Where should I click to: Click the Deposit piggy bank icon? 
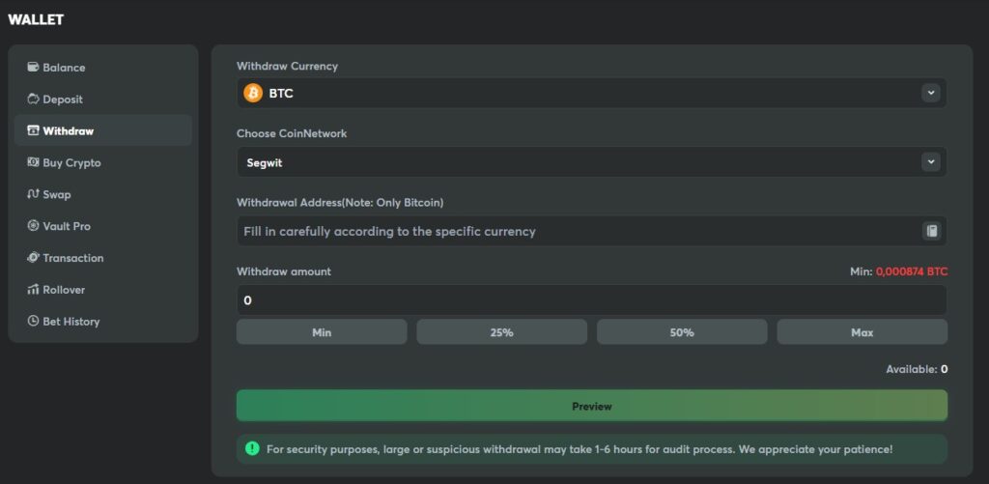click(x=34, y=100)
